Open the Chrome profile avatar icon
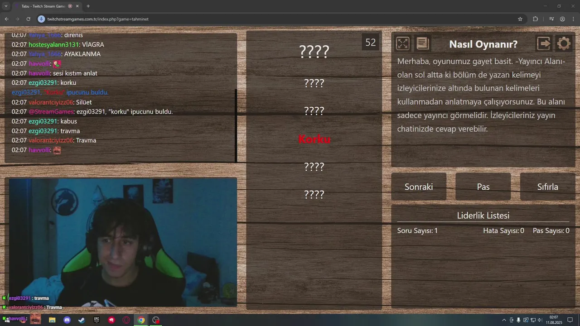 [562, 19]
